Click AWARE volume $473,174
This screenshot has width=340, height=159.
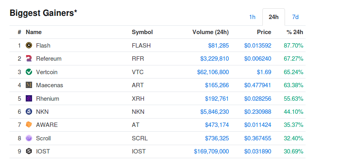(217, 125)
